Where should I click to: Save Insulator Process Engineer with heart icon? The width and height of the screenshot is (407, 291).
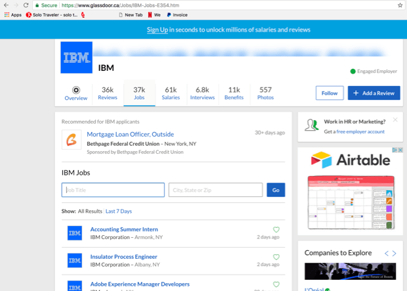pyautogui.click(x=276, y=257)
